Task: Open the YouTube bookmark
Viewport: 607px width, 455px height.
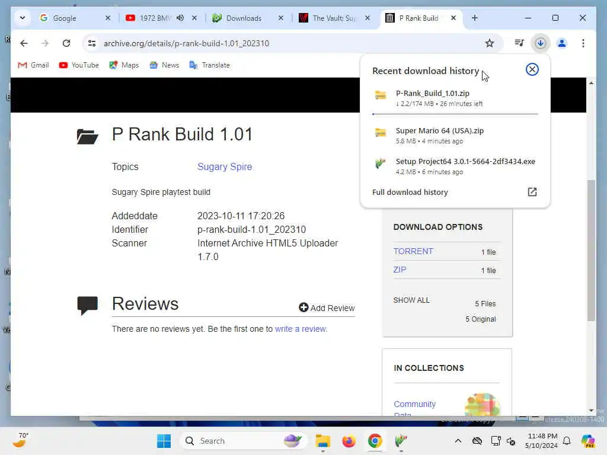Action: pyautogui.click(x=79, y=65)
